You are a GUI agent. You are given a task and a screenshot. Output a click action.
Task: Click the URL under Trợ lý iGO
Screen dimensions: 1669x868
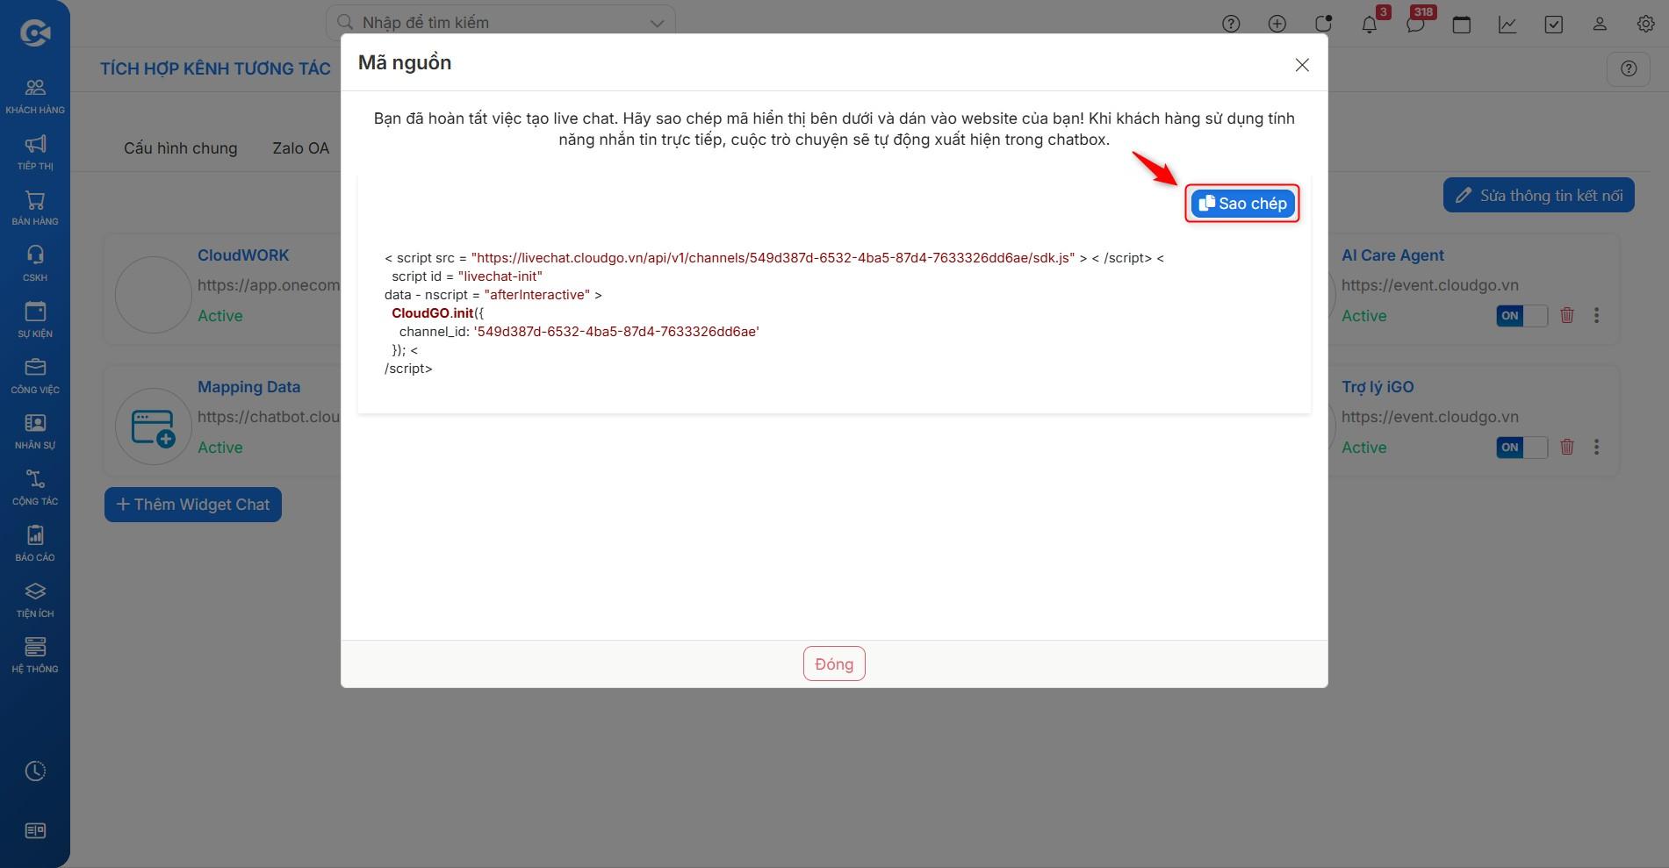click(x=1430, y=417)
